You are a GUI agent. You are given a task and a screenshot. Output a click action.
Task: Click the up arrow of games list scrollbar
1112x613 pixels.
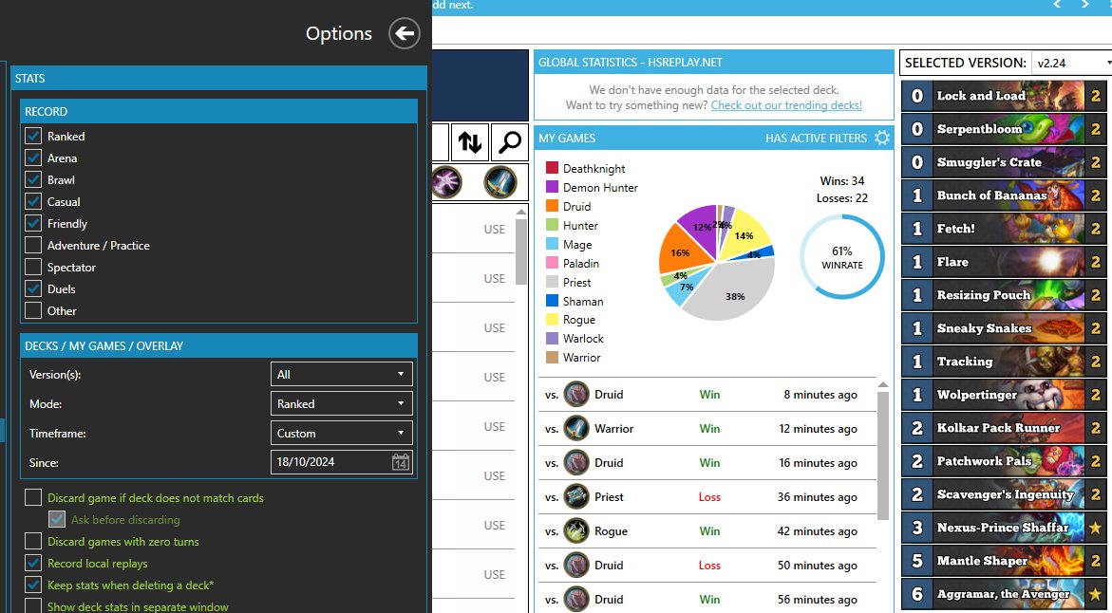[883, 385]
